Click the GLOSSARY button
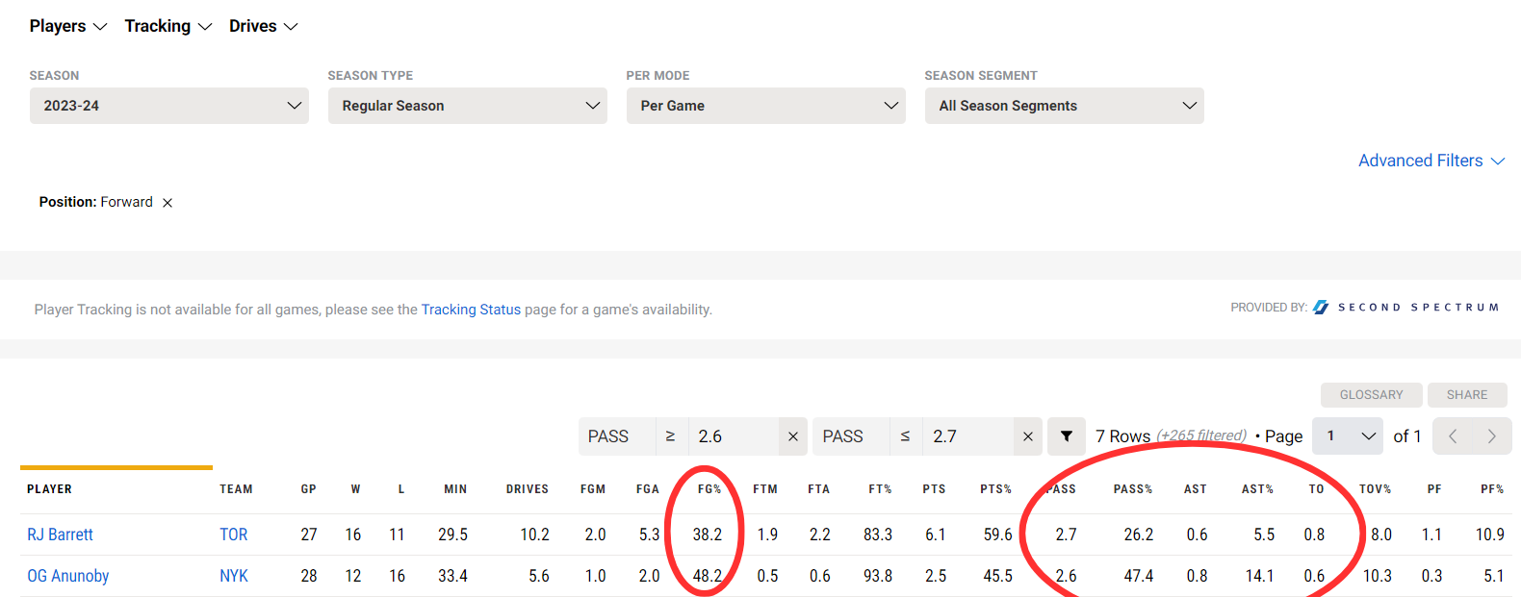 pyautogui.click(x=1371, y=395)
